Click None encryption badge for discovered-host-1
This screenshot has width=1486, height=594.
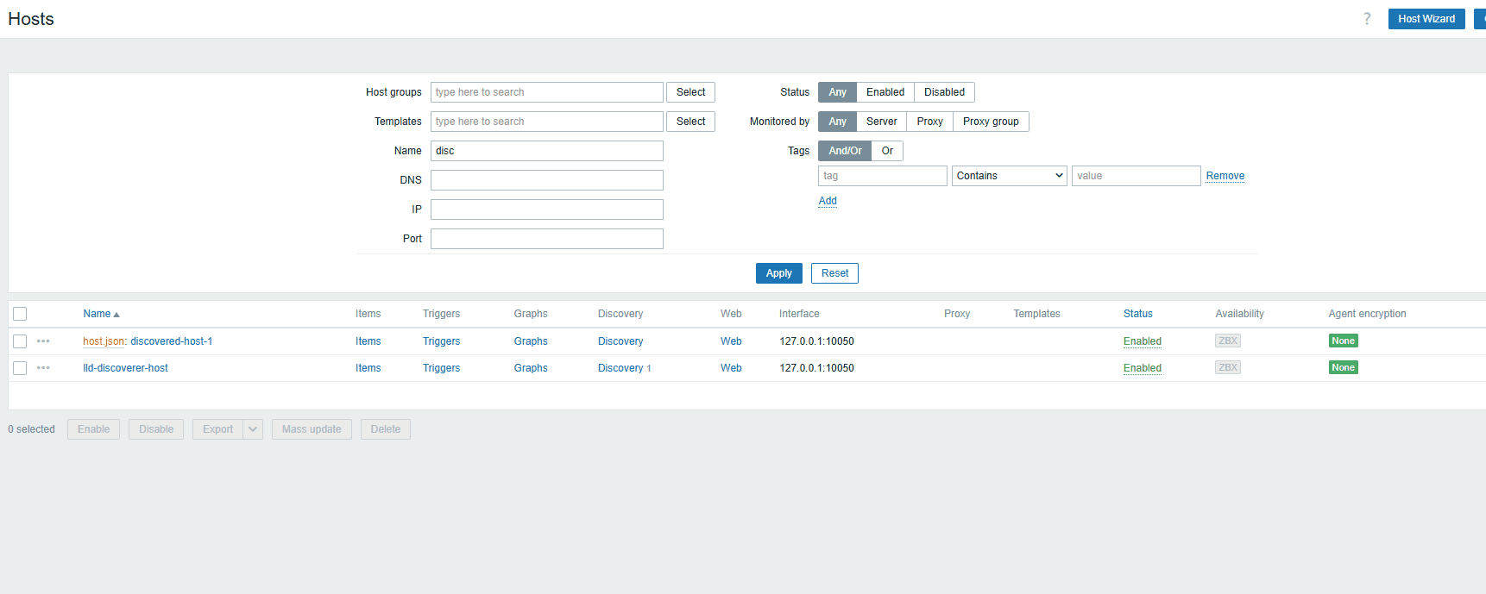(1343, 341)
